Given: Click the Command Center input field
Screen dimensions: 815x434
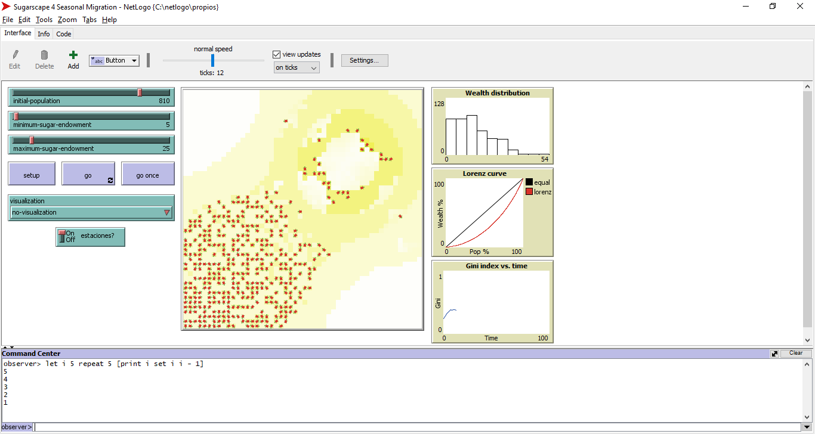Looking at the screenshot, I should coord(418,427).
